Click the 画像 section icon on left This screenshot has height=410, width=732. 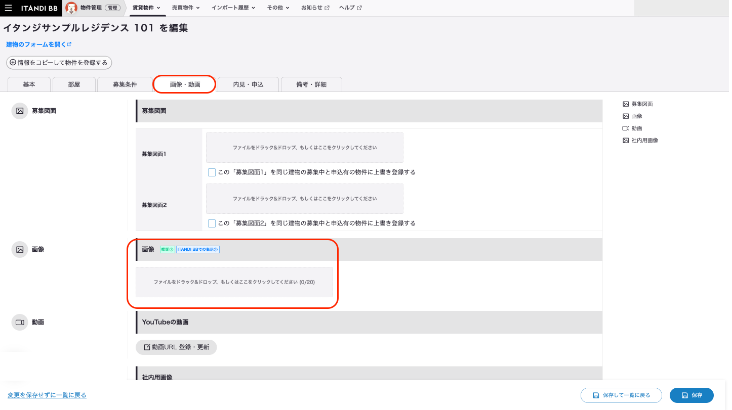point(20,249)
